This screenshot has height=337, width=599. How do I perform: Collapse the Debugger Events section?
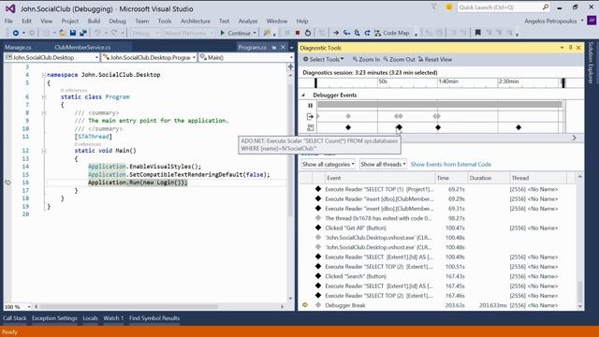[x=303, y=95]
